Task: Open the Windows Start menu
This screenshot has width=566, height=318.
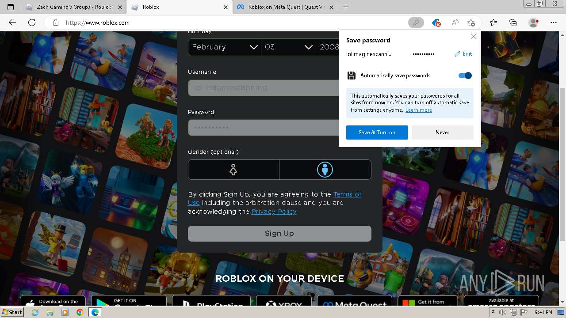Action: point(12,312)
